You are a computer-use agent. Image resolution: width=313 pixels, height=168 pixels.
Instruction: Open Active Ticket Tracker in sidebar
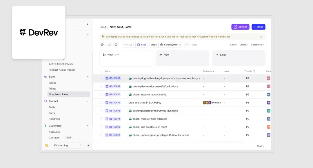click(61, 64)
